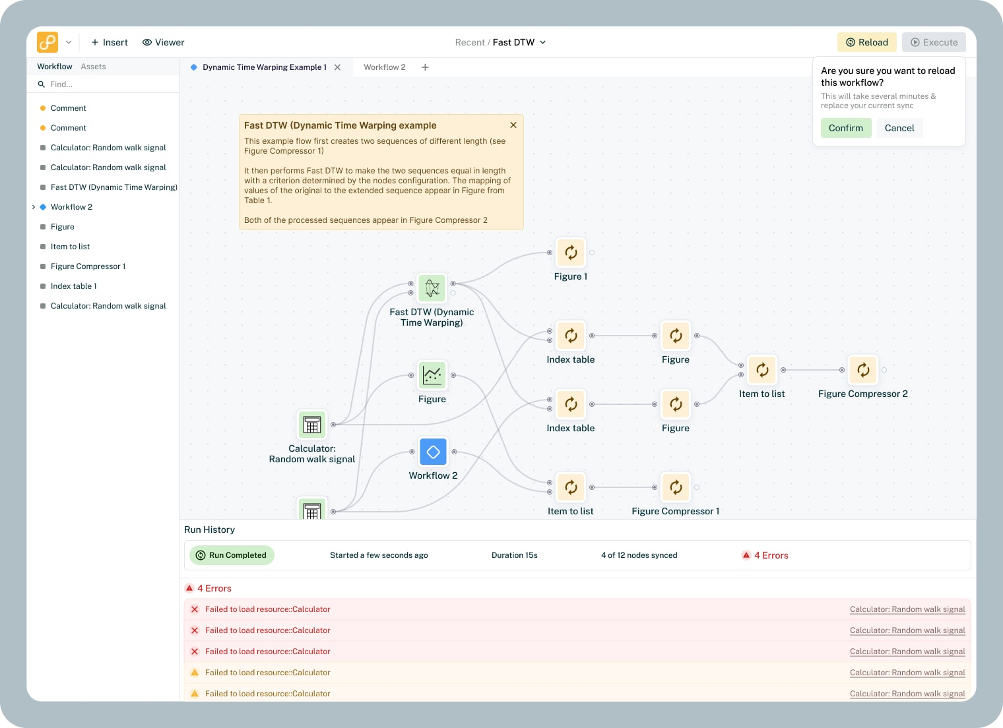Click the green Figure chart node icon

click(x=432, y=375)
